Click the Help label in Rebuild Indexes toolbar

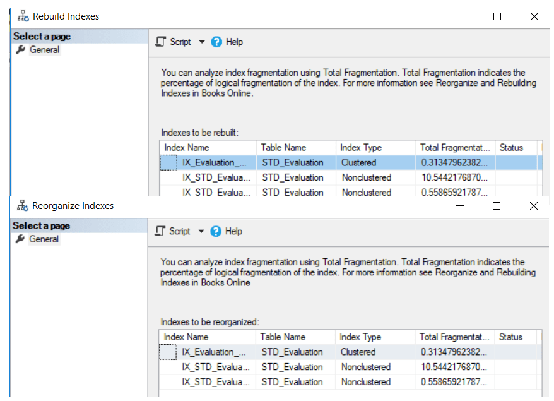tap(234, 42)
